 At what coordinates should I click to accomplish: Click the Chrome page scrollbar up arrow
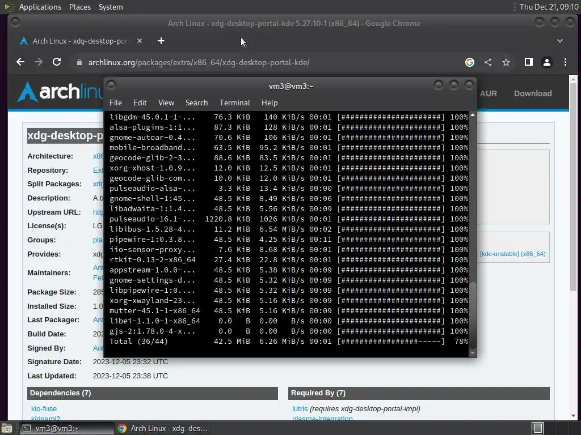pos(573,79)
